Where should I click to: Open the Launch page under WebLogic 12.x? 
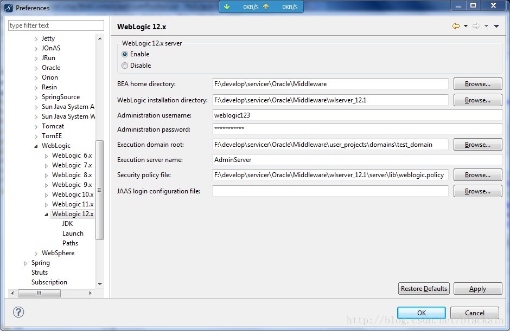73,233
